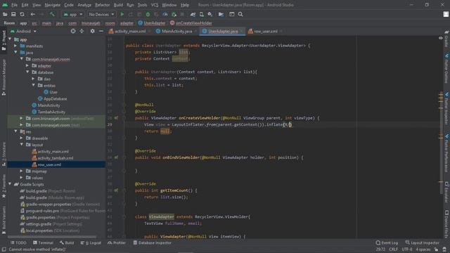
Task: Collapse the database package
Action: (27, 72)
